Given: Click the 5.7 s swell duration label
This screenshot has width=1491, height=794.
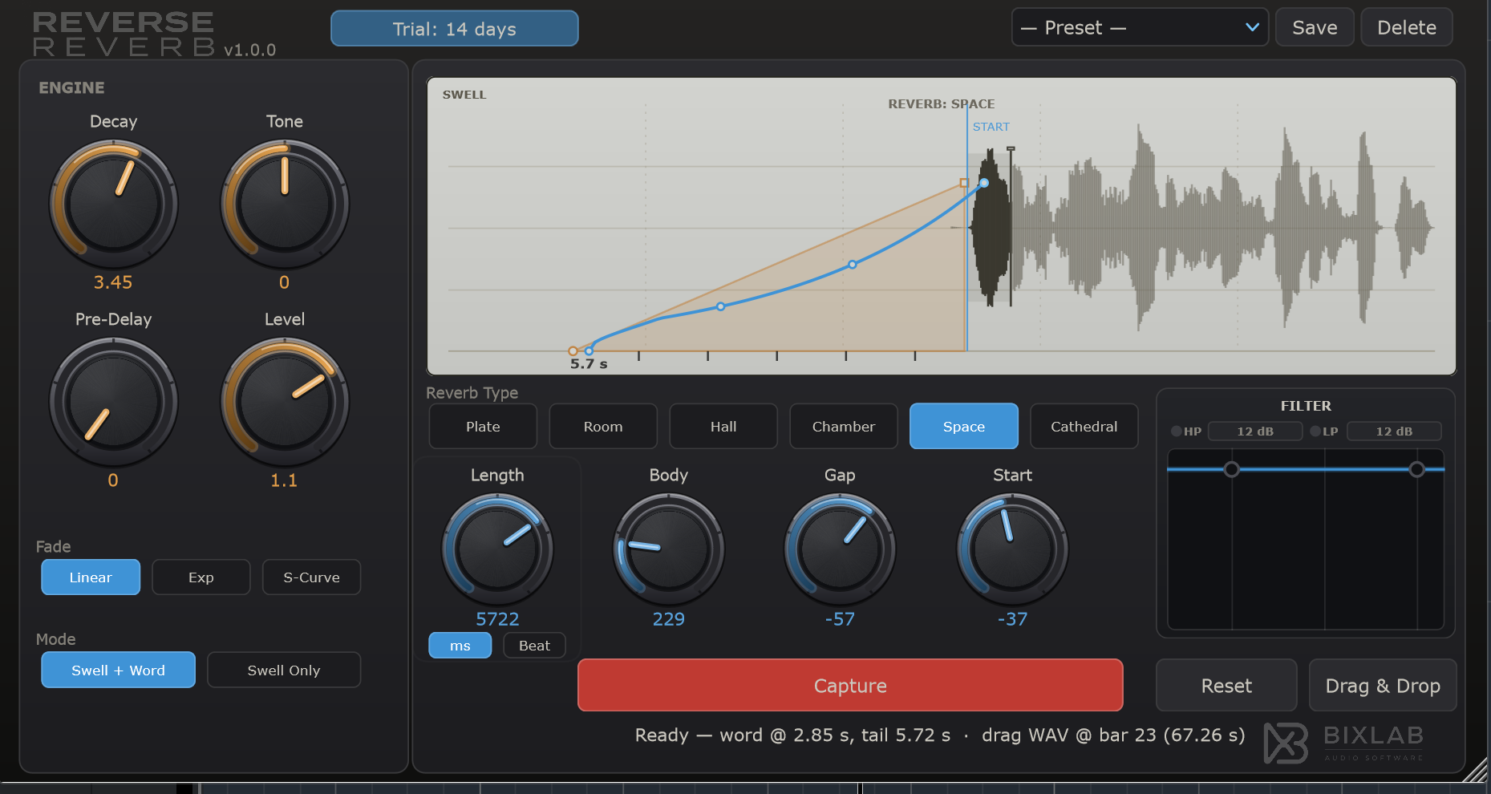Looking at the screenshot, I should click(589, 364).
